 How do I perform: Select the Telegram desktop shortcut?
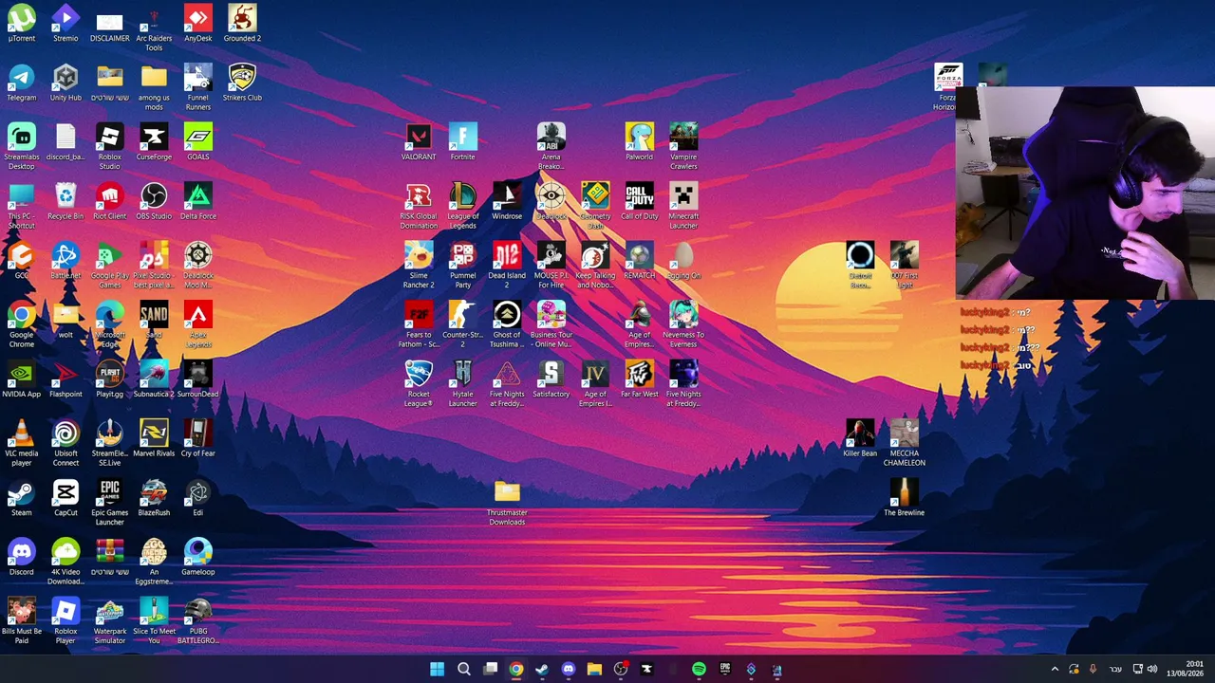pos(21,83)
